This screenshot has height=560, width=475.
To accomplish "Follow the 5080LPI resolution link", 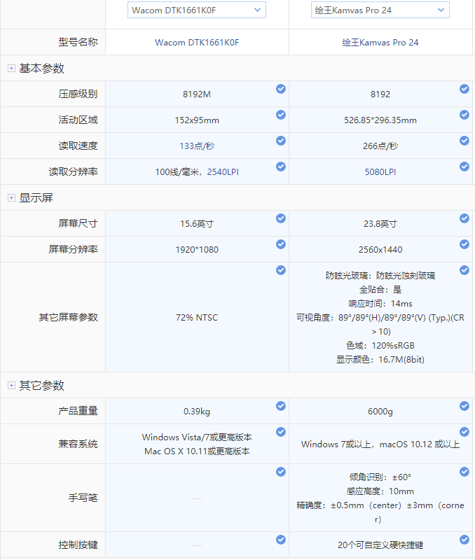I will pyautogui.click(x=380, y=171).
